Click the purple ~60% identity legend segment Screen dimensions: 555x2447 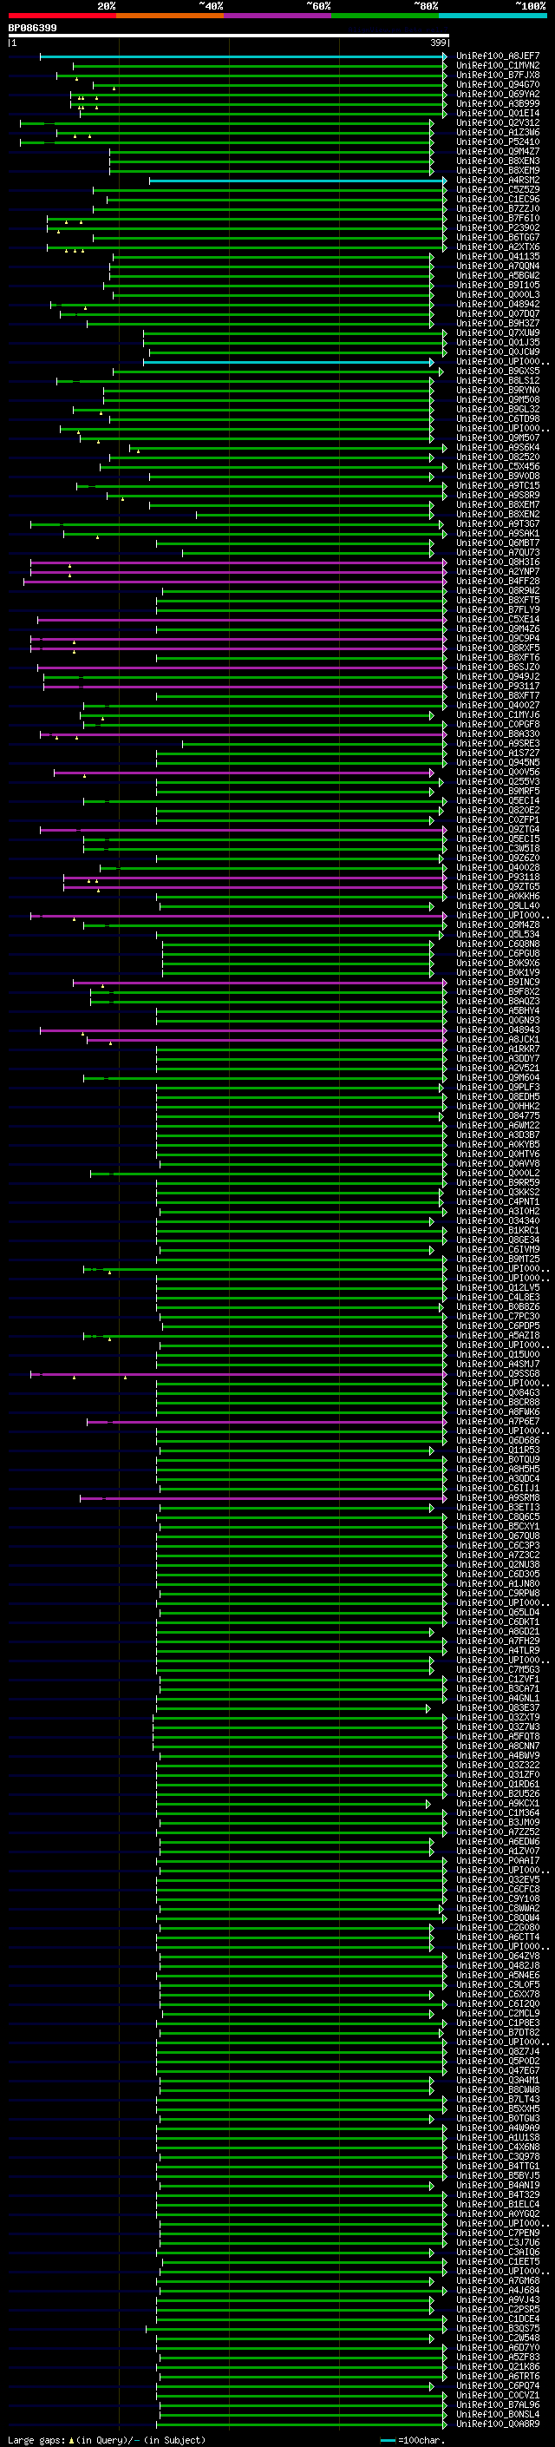click(x=278, y=16)
